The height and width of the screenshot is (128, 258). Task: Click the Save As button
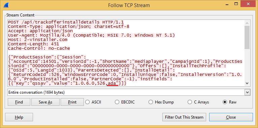pyautogui.click(x=45, y=102)
